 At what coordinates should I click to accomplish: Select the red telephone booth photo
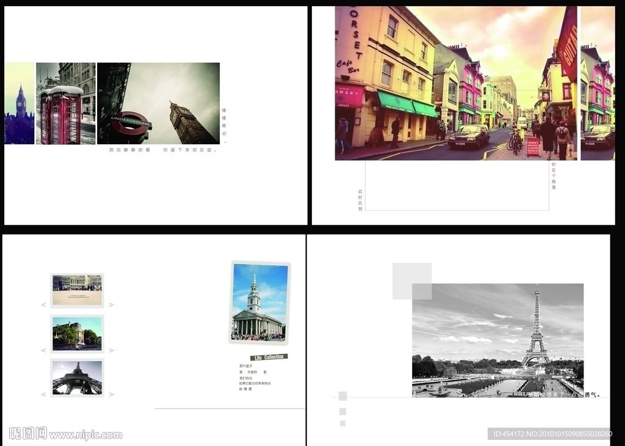point(65,103)
